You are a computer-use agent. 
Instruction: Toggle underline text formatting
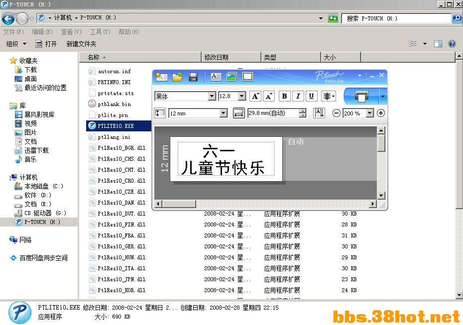pyautogui.click(x=311, y=96)
